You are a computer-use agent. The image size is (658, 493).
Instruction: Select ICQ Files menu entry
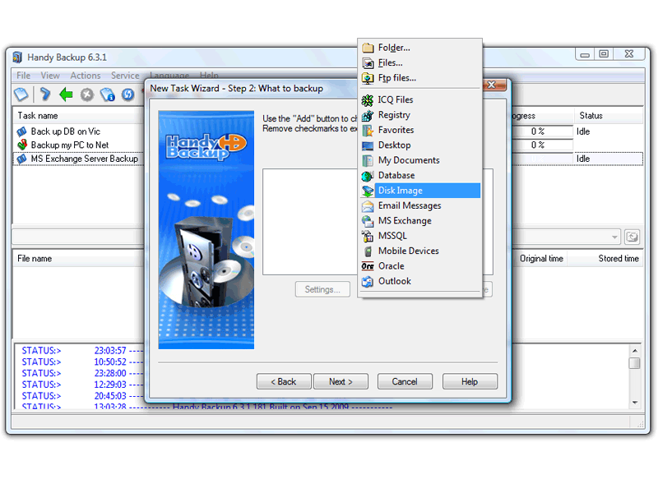[x=419, y=99]
